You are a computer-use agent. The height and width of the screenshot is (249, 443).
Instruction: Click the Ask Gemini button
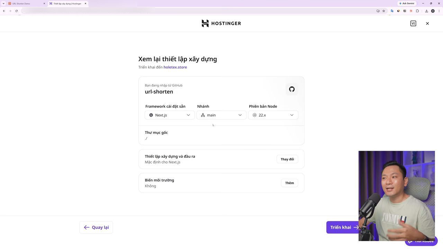[x=407, y=3]
